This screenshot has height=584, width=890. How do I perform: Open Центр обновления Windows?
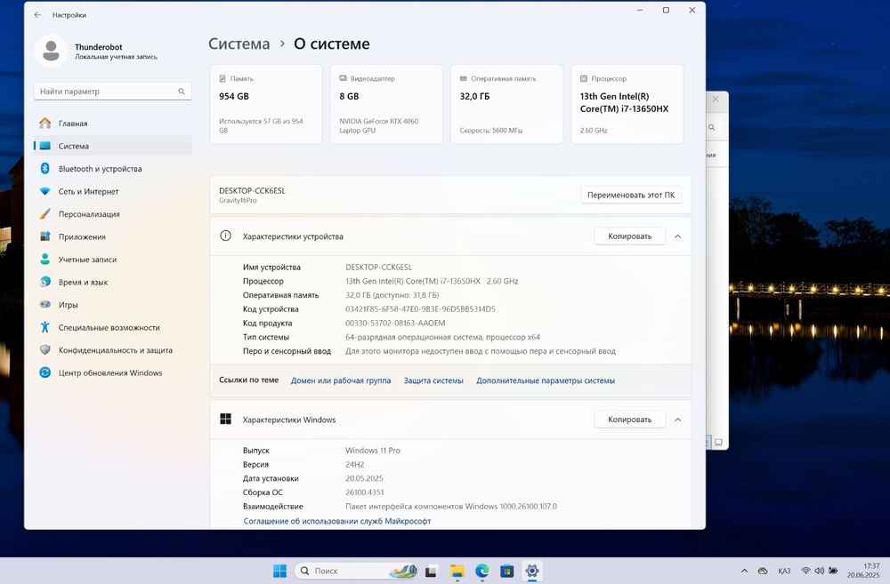click(x=110, y=373)
